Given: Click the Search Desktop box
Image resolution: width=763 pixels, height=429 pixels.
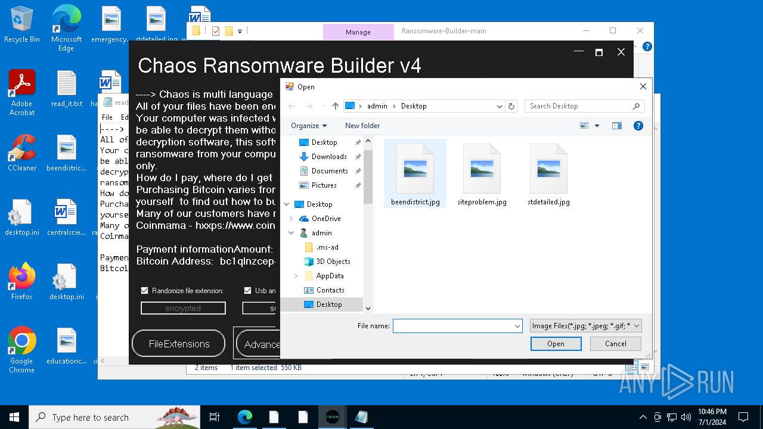Looking at the screenshot, I should [x=578, y=106].
